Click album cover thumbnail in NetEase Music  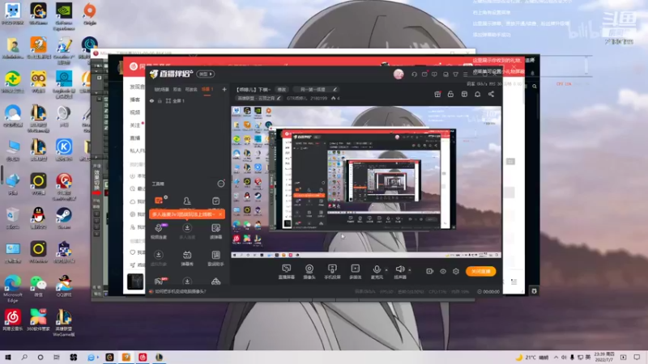(x=135, y=281)
